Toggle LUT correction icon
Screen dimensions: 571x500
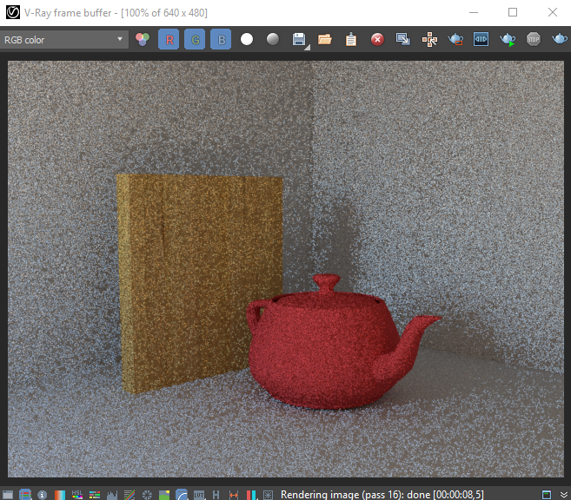pyautogui.click(x=199, y=495)
